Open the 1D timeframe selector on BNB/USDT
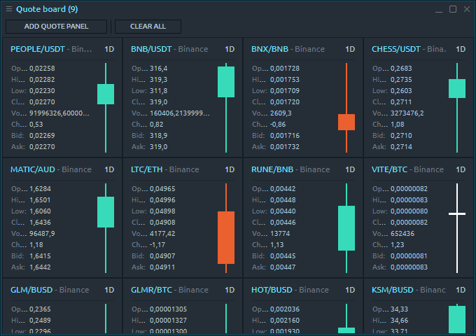This screenshot has width=476, height=336. (230, 49)
